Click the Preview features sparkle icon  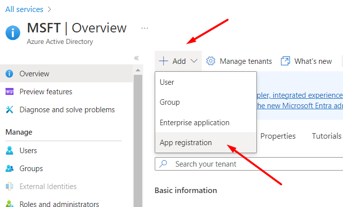(x=10, y=91)
